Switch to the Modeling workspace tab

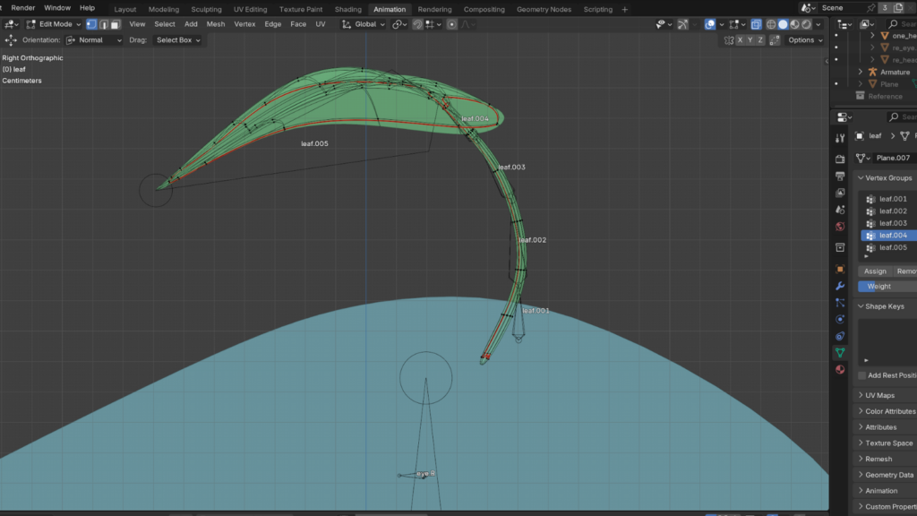point(164,9)
